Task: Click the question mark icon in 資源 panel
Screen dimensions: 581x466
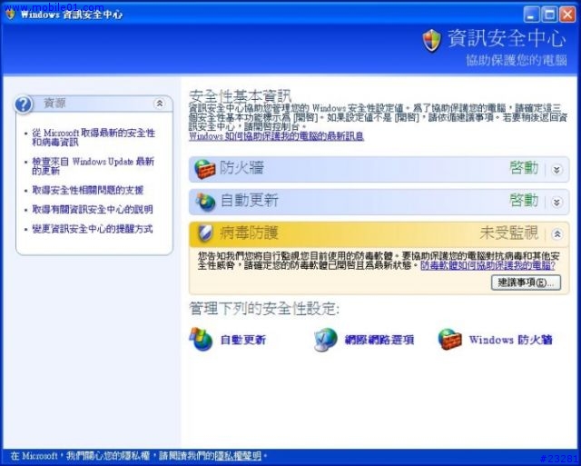Action: (24, 104)
